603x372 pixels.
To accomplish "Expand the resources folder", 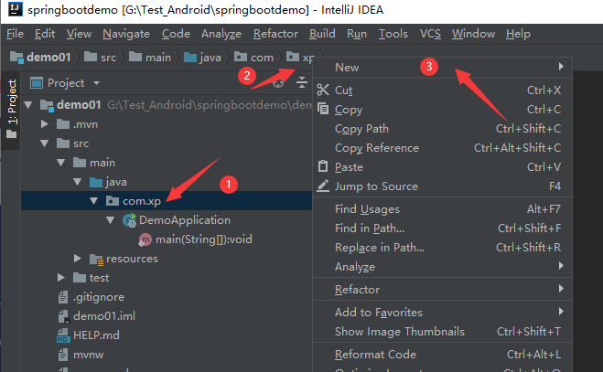I will click(77, 259).
